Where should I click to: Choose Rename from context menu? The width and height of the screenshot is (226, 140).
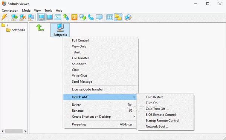(100, 111)
